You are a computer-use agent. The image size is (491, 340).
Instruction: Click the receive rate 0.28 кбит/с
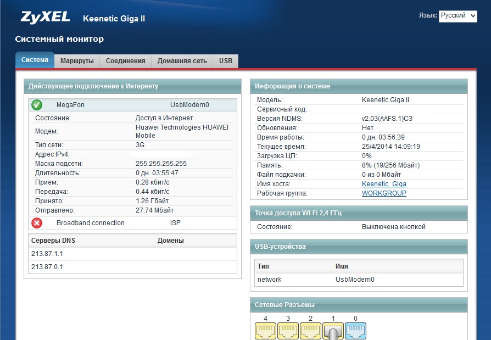153,182
